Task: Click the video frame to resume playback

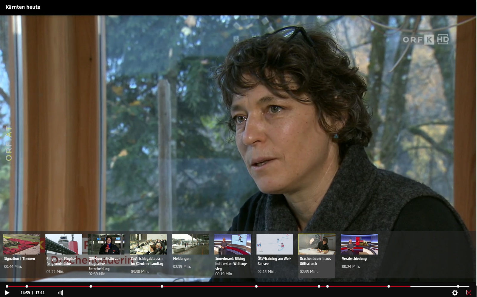Action: (x=238, y=119)
